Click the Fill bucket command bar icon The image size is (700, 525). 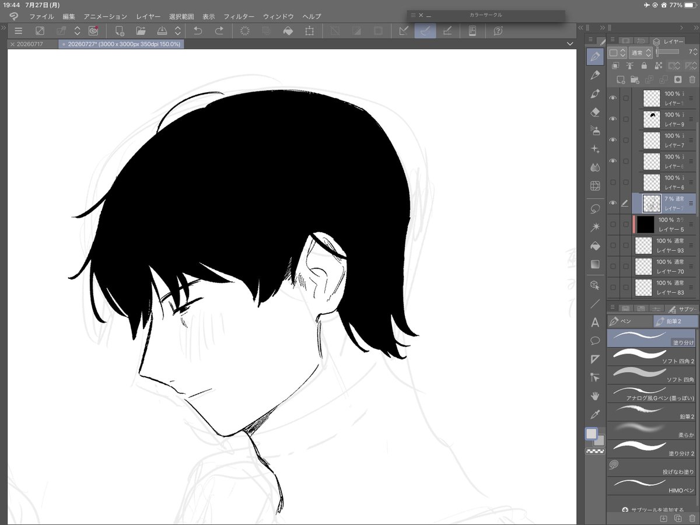point(288,31)
